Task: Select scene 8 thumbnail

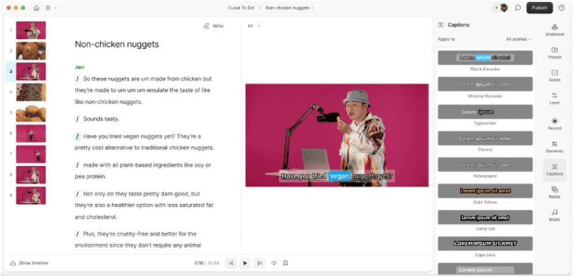Action: (x=31, y=175)
